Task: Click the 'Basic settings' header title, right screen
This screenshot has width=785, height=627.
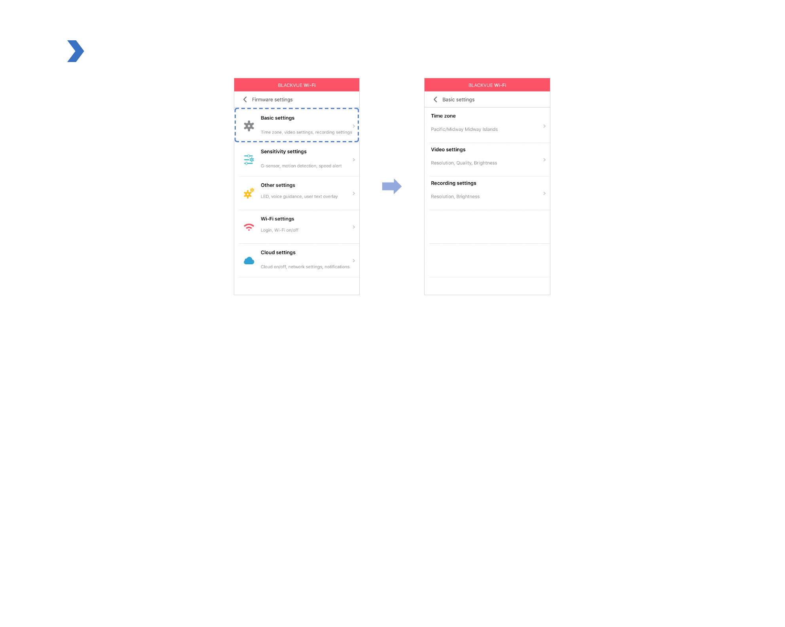Action: pos(458,100)
